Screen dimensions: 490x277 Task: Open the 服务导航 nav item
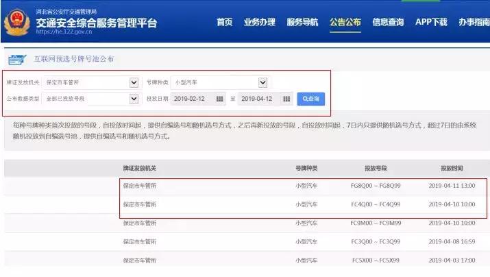point(302,22)
